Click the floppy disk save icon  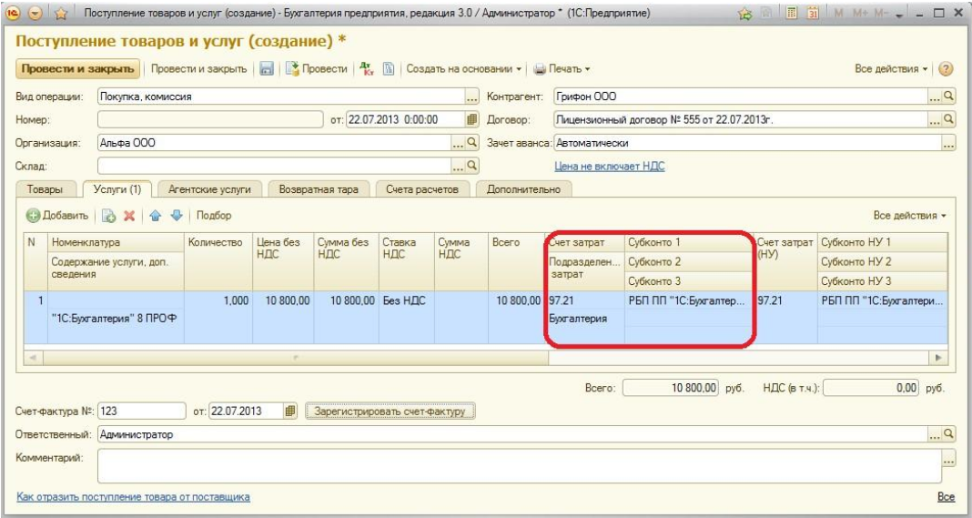coord(268,69)
